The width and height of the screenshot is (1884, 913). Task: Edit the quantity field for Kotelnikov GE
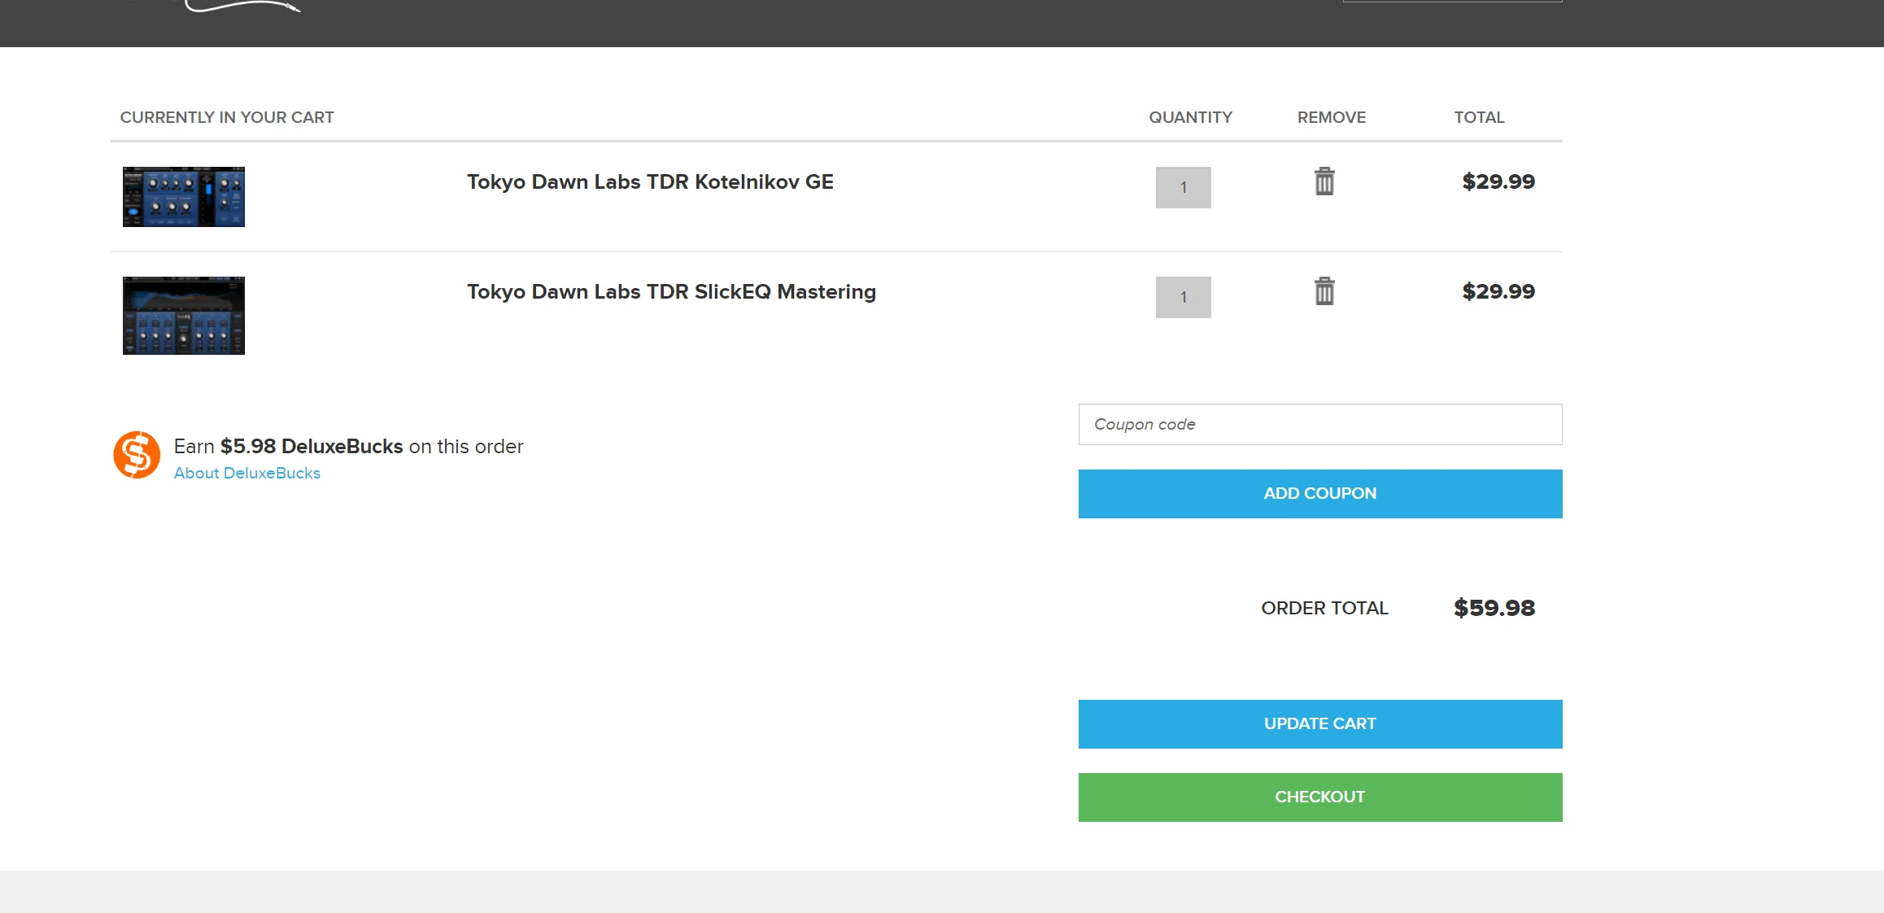pyautogui.click(x=1184, y=188)
